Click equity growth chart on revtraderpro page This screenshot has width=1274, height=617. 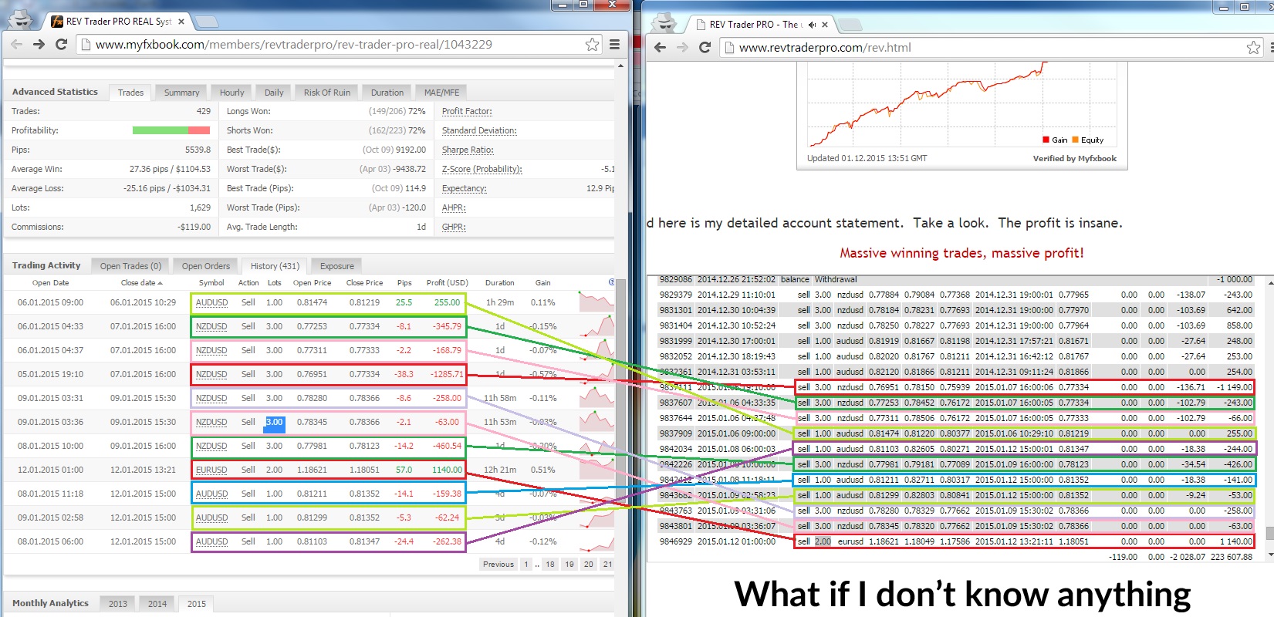click(x=961, y=105)
